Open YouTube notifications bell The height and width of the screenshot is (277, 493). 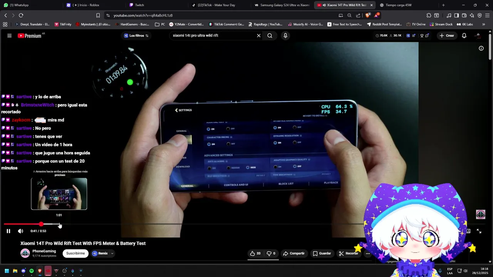(464, 36)
